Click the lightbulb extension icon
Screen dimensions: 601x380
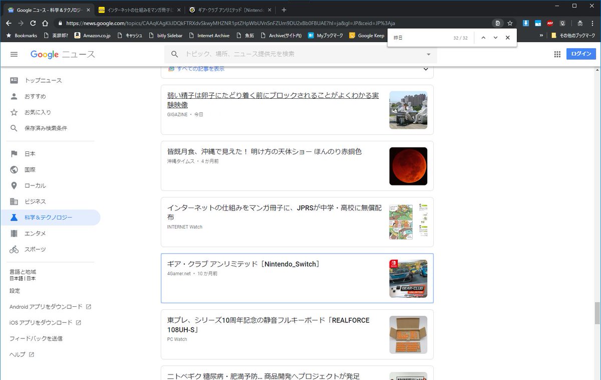click(562, 23)
